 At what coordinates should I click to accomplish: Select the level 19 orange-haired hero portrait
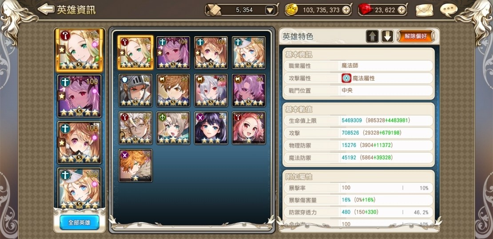pos(135,166)
